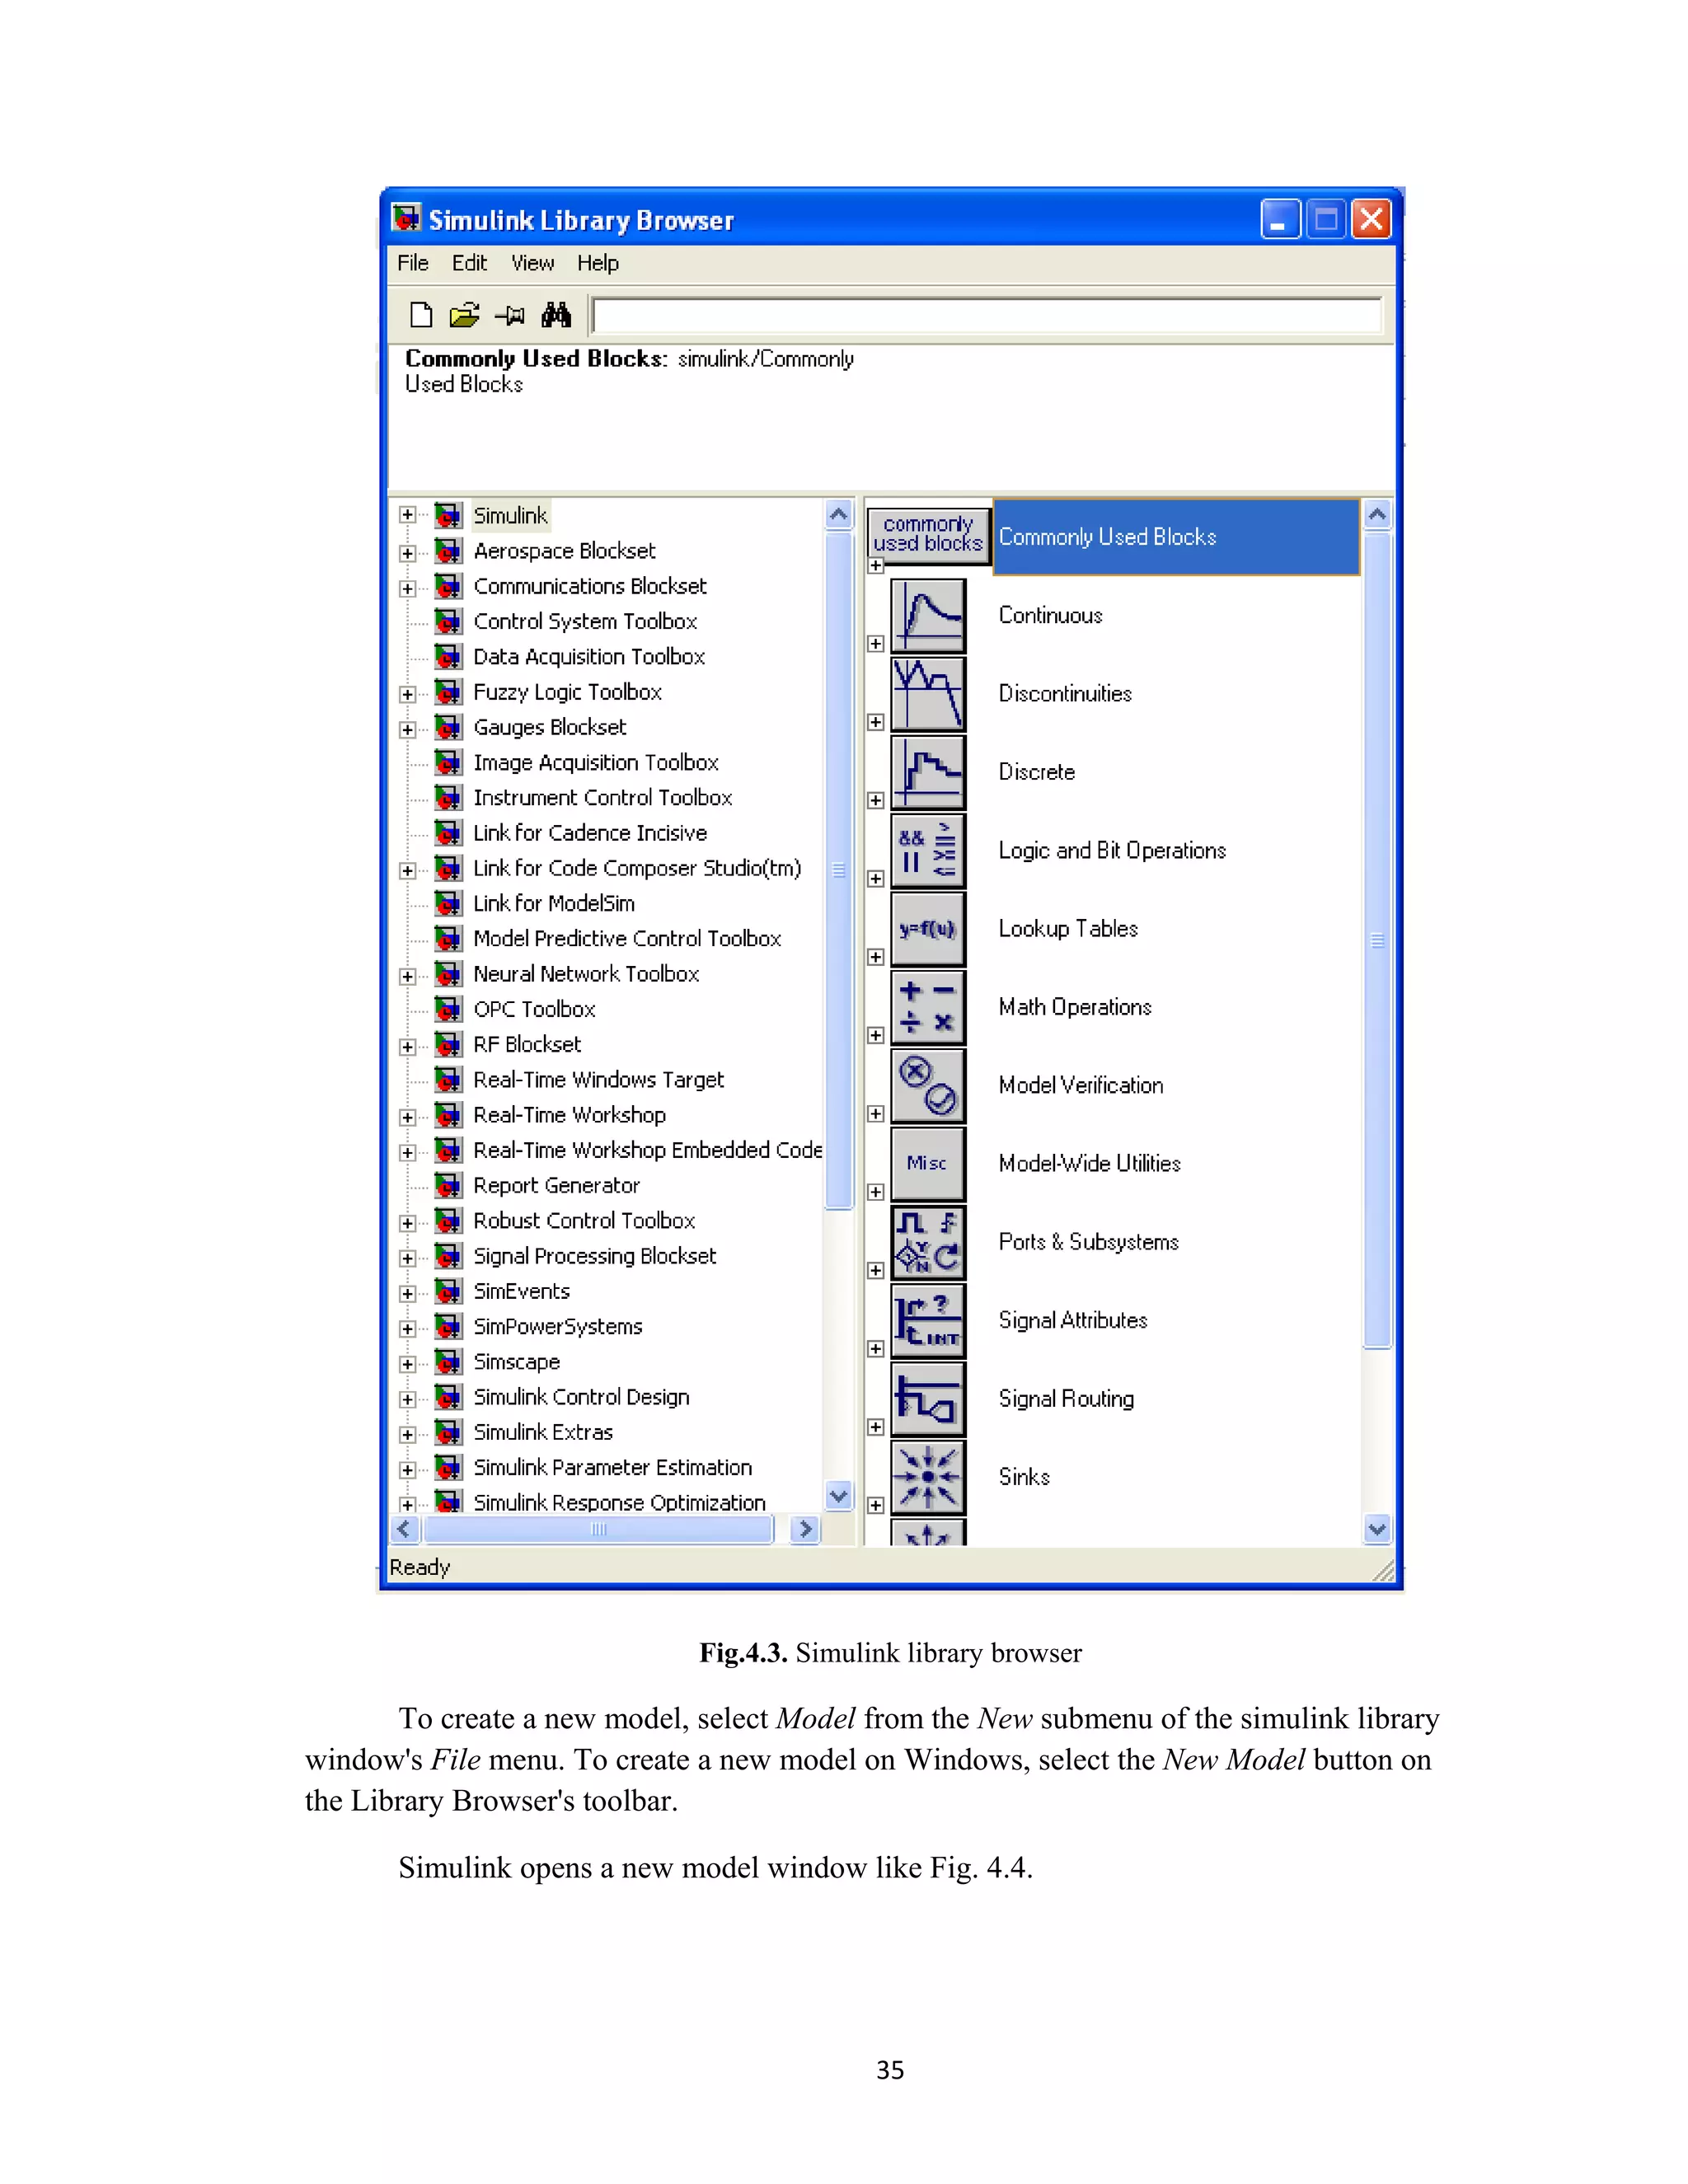Expand the Aerospace Blockset node

tap(407, 553)
